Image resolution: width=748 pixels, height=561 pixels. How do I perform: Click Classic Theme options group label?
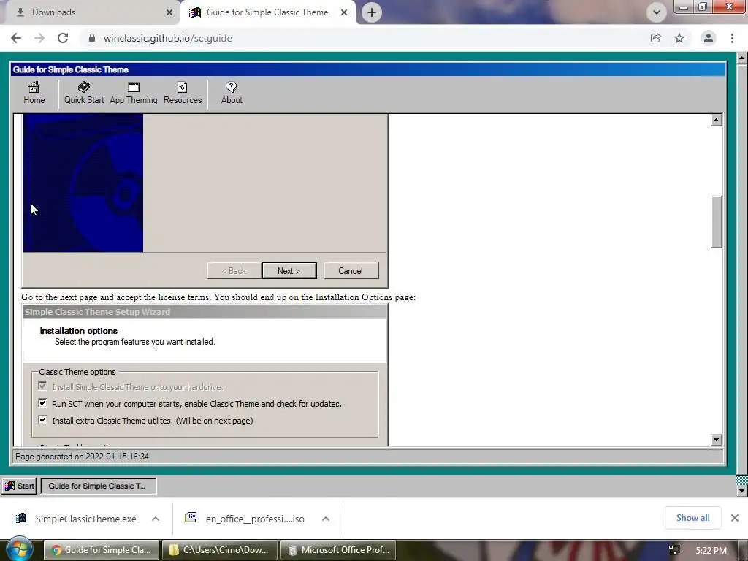pyautogui.click(x=77, y=372)
